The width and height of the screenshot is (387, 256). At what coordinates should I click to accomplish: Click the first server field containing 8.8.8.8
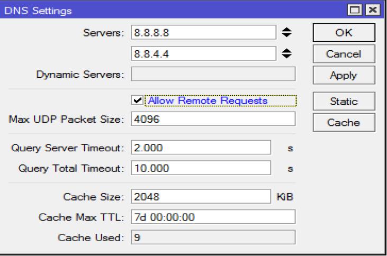pyautogui.click(x=203, y=33)
